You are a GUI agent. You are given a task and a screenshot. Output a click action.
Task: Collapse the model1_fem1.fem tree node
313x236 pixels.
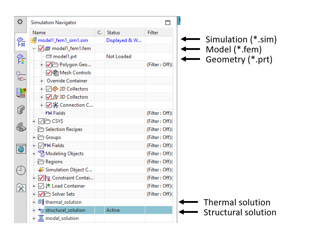pyautogui.click(x=34, y=48)
